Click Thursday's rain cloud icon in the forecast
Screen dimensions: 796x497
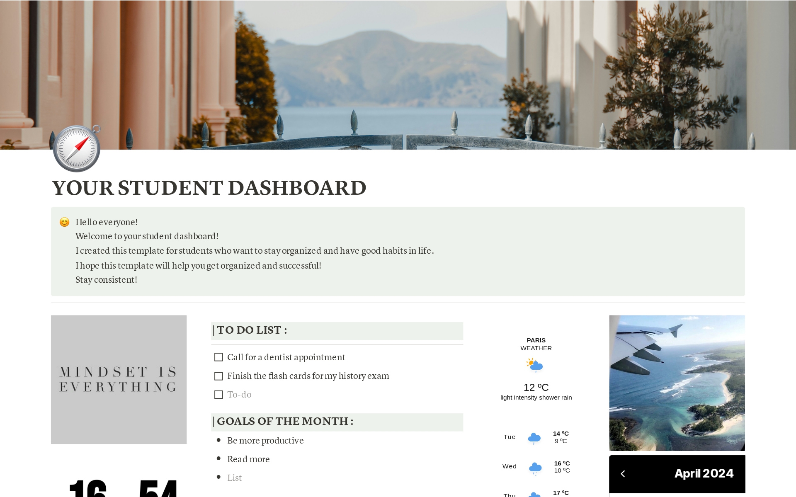pos(535,495)
